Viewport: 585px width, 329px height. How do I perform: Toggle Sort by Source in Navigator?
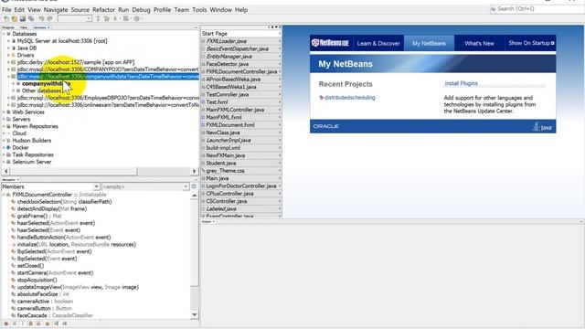(x=65, y=324)
